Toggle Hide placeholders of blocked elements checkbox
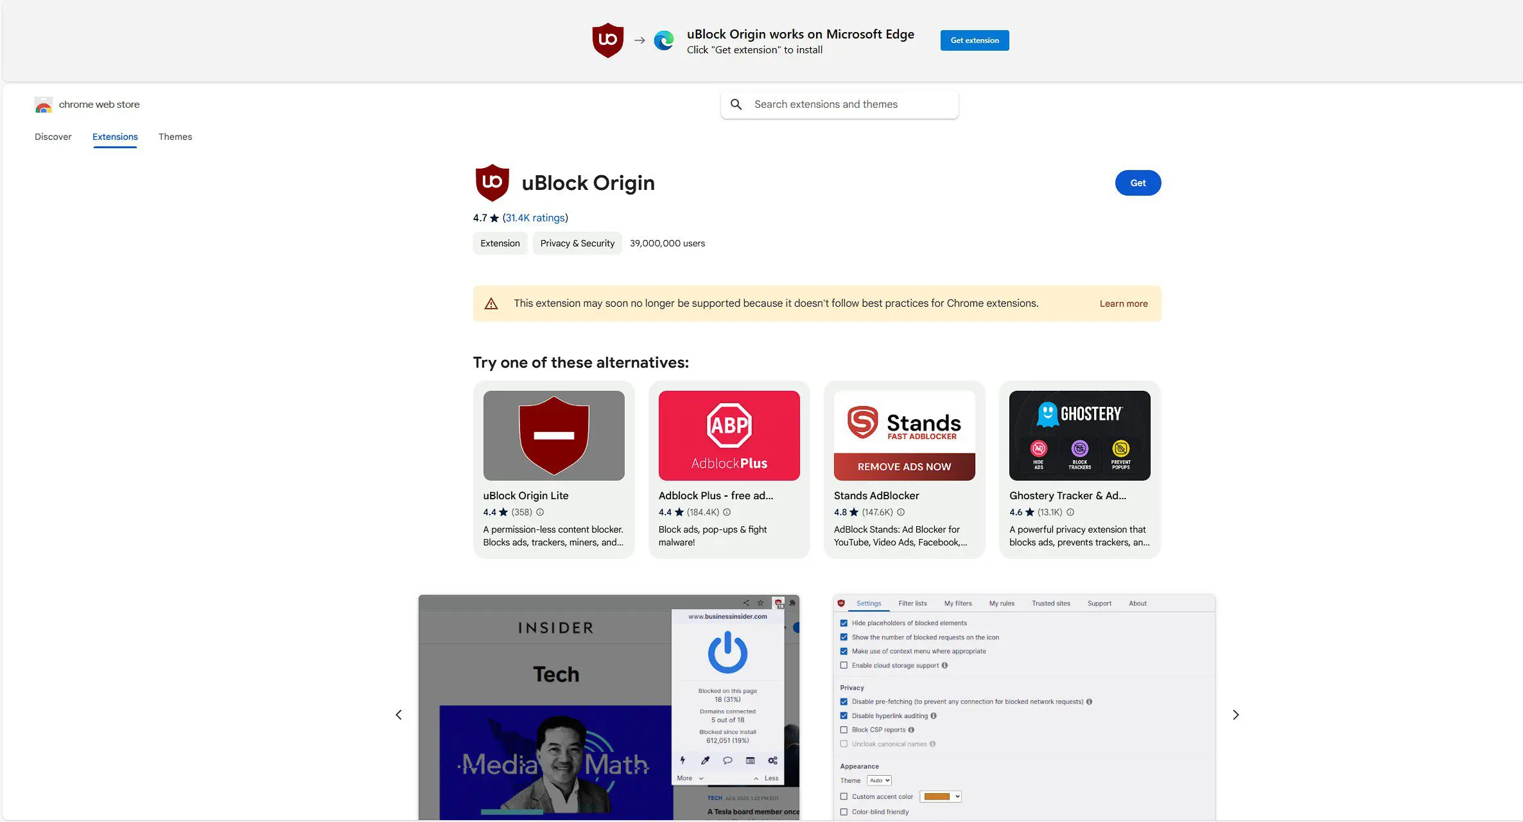 (x=844, y=623)
